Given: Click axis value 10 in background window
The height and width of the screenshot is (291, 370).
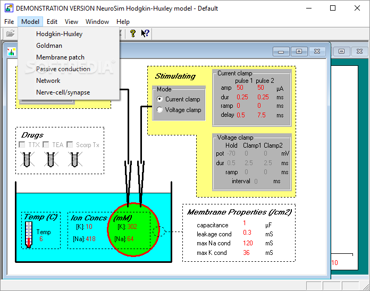Looking at the screenshot, I should [334, 263].
